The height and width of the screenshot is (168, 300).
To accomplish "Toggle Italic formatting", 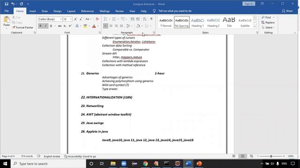I will point(45,26).
